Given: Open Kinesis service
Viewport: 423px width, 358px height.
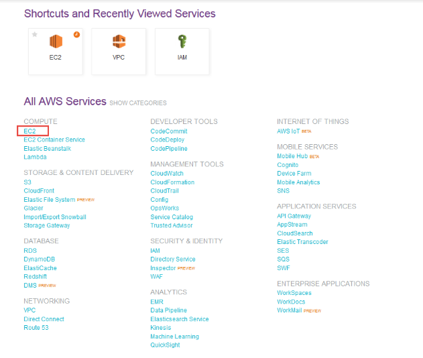Looking at the screenshot, I should click(161, 328).
